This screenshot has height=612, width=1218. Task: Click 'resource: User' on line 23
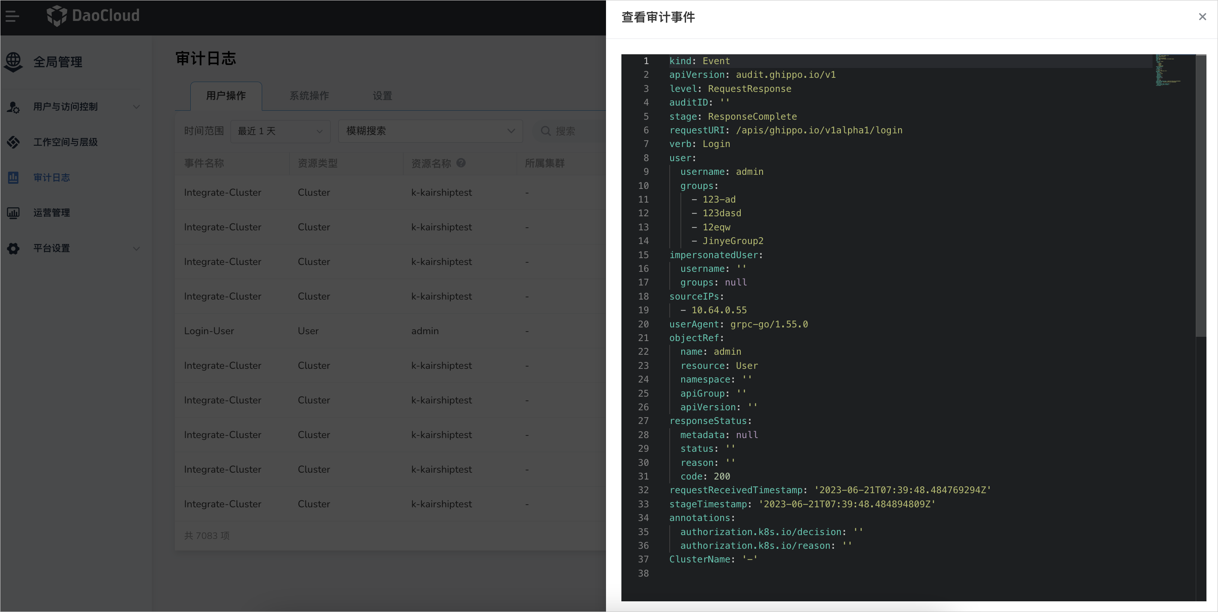718,366
